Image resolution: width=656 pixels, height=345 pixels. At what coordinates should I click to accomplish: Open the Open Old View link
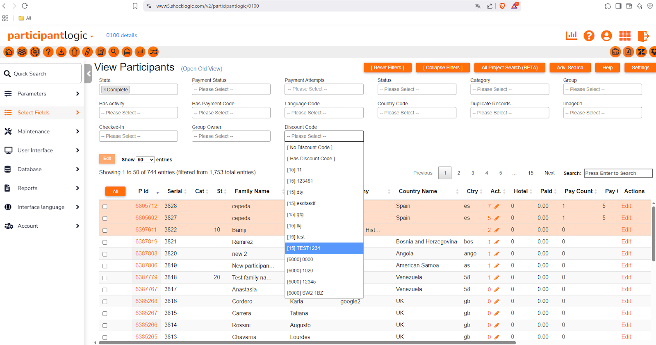(x=202, y=69)
